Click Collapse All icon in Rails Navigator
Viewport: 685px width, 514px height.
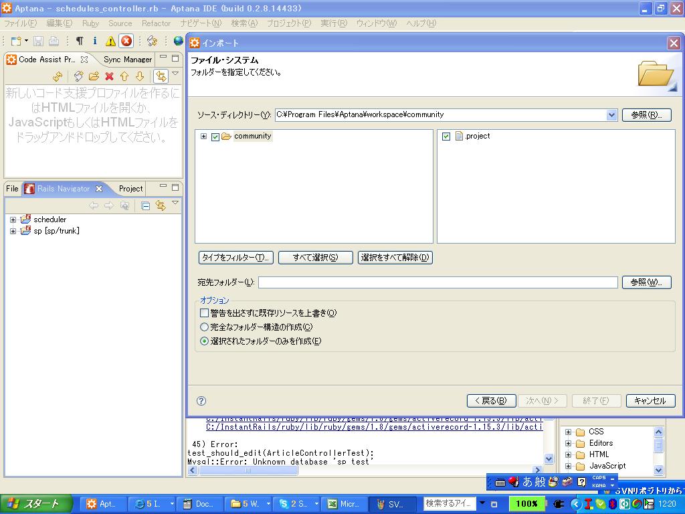(x=145, y=205)
